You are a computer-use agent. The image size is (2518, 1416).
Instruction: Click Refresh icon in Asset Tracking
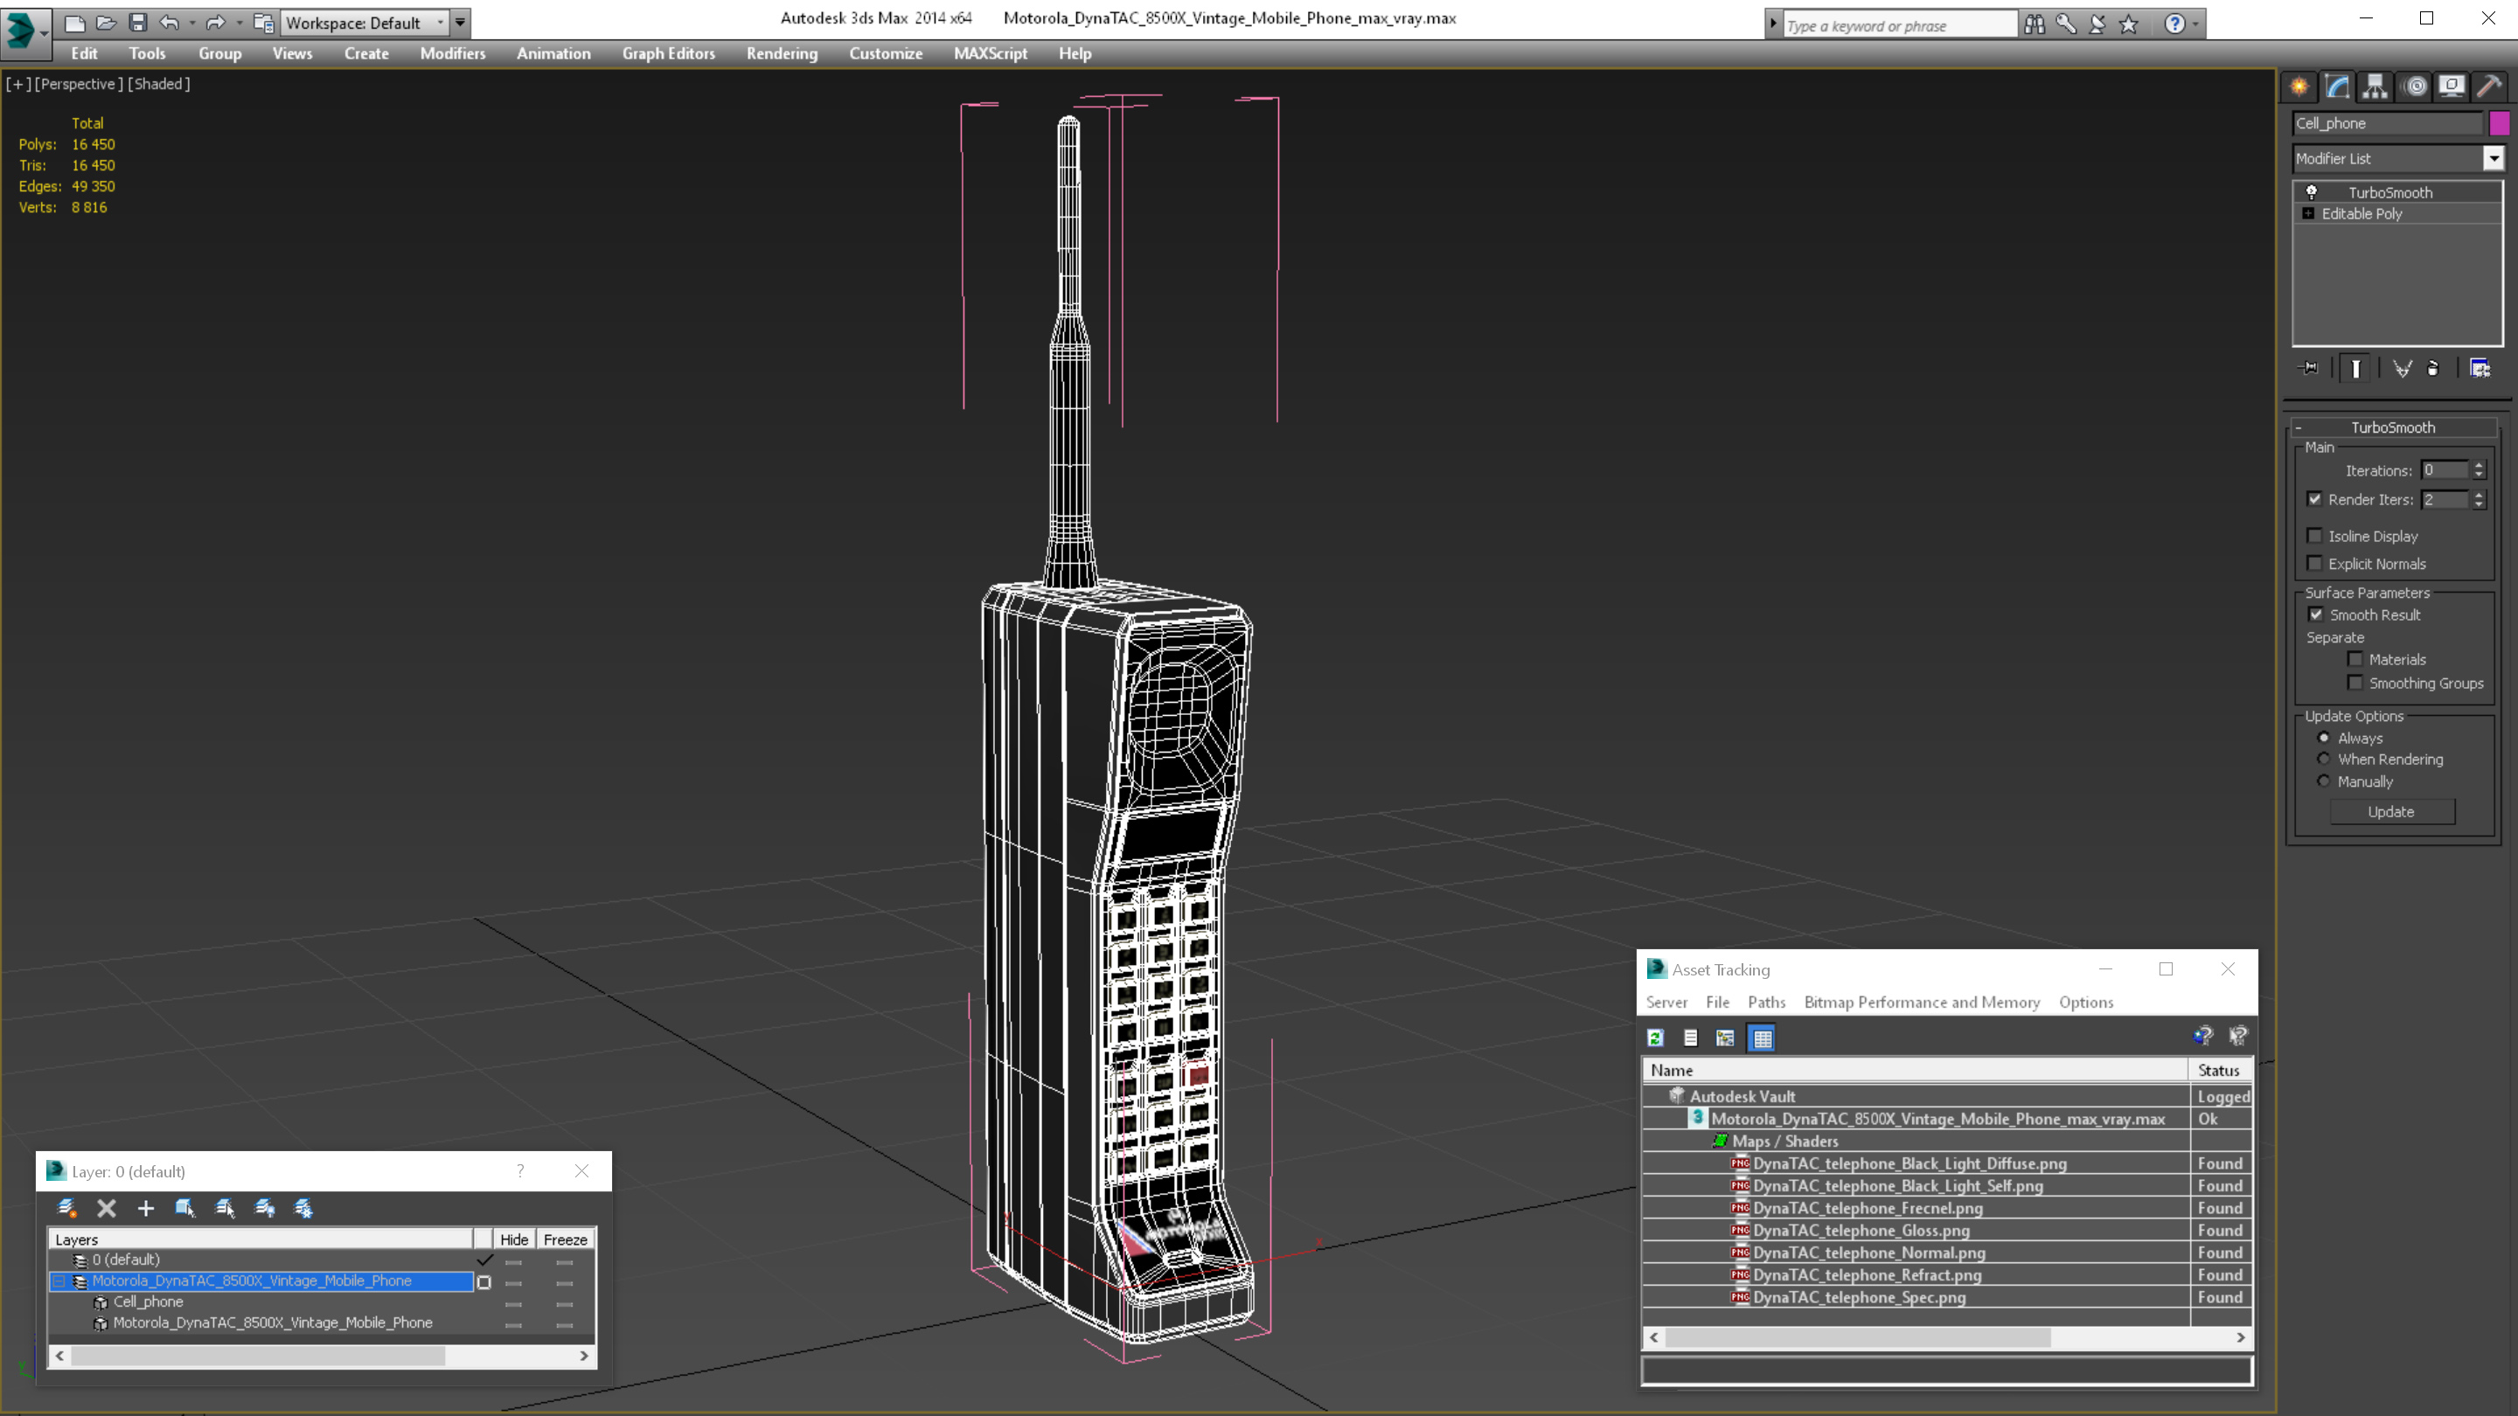(1655, 1038)
